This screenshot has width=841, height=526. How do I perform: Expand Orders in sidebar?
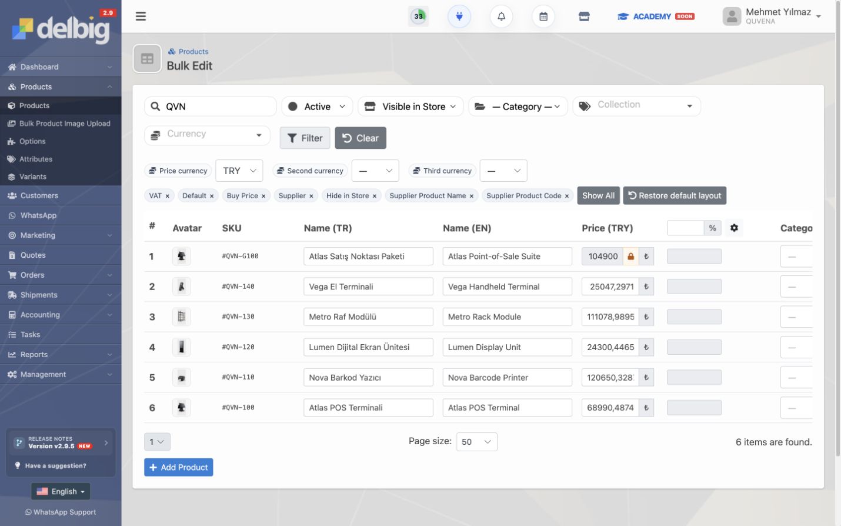click(61, 275)
